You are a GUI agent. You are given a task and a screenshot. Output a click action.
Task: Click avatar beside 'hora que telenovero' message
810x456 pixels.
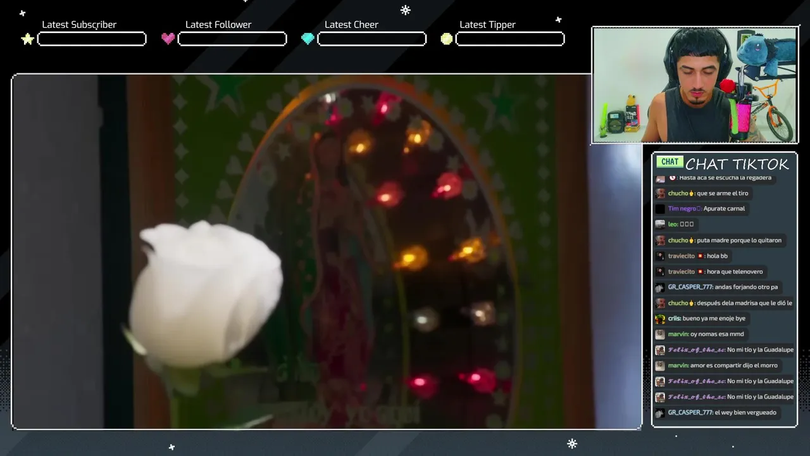tap(660, 272)
